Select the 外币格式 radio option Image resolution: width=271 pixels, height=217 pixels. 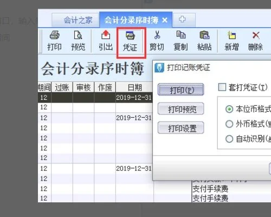coord(229,124)
